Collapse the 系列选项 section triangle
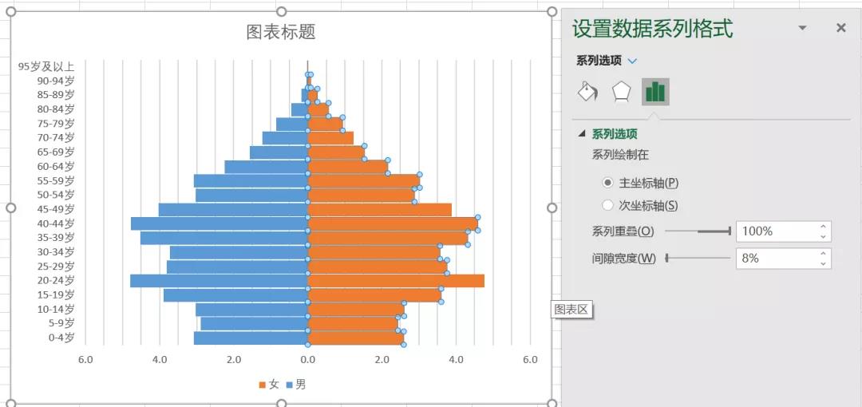 (582, 133)
